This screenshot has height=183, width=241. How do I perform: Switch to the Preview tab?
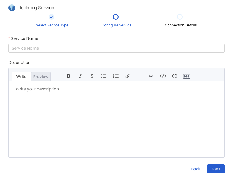coord(41,76)
